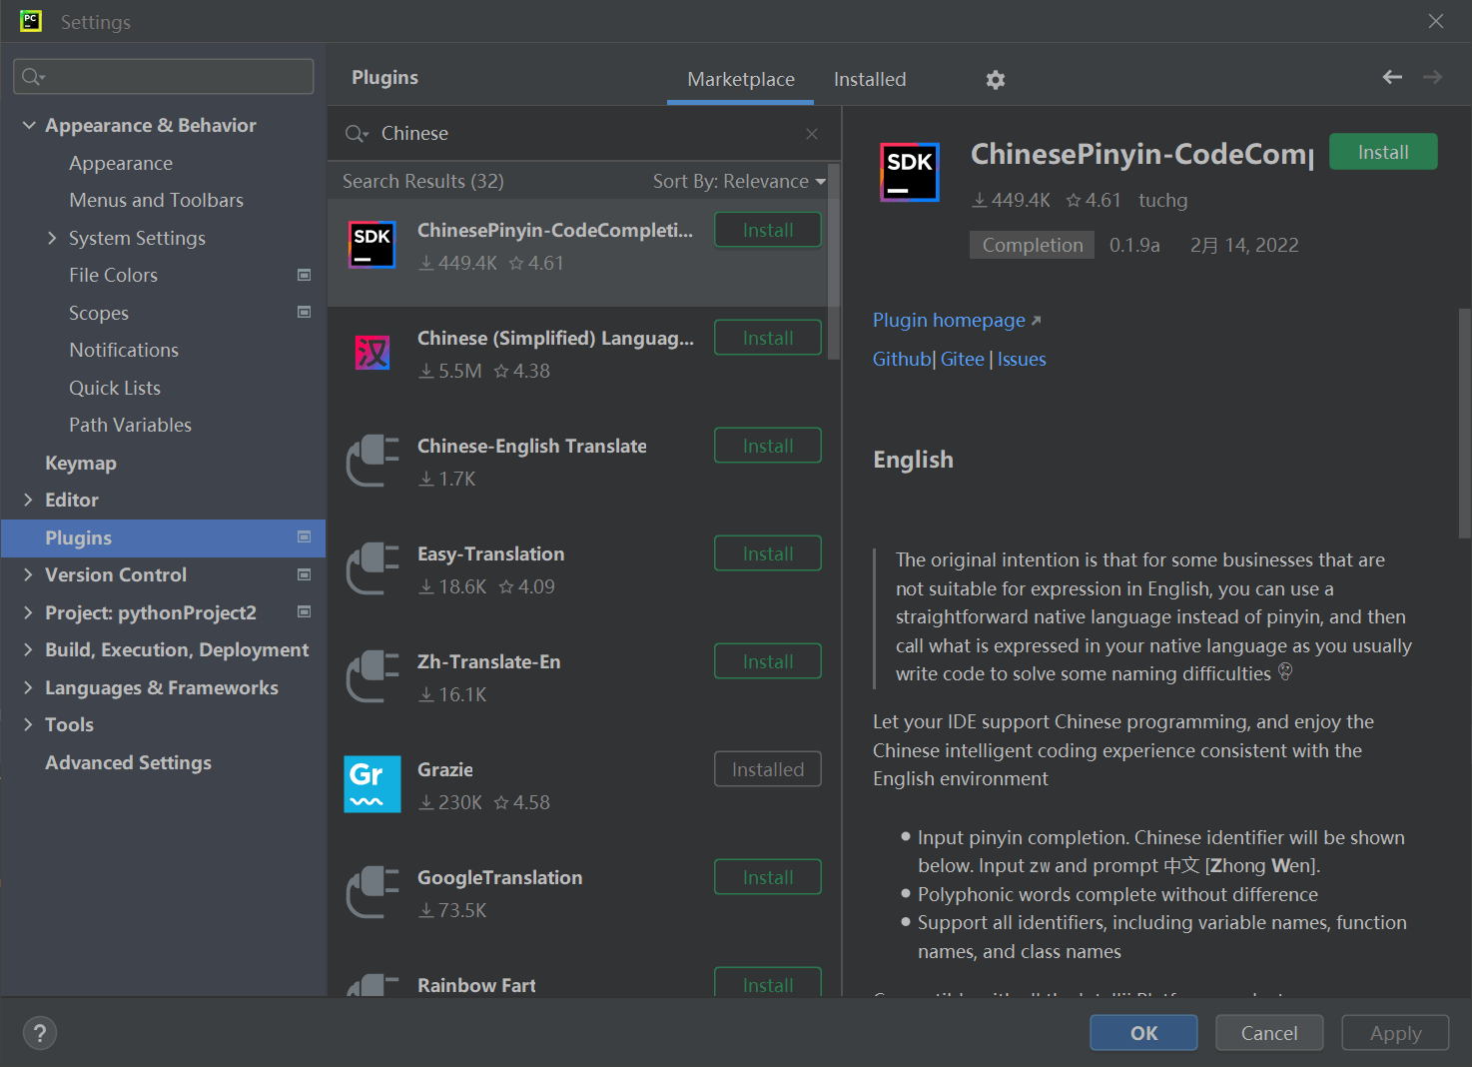Install Chinese-English Translate plugin
The height and width of the screenshot is (1067, 1472).
(768, 446)
